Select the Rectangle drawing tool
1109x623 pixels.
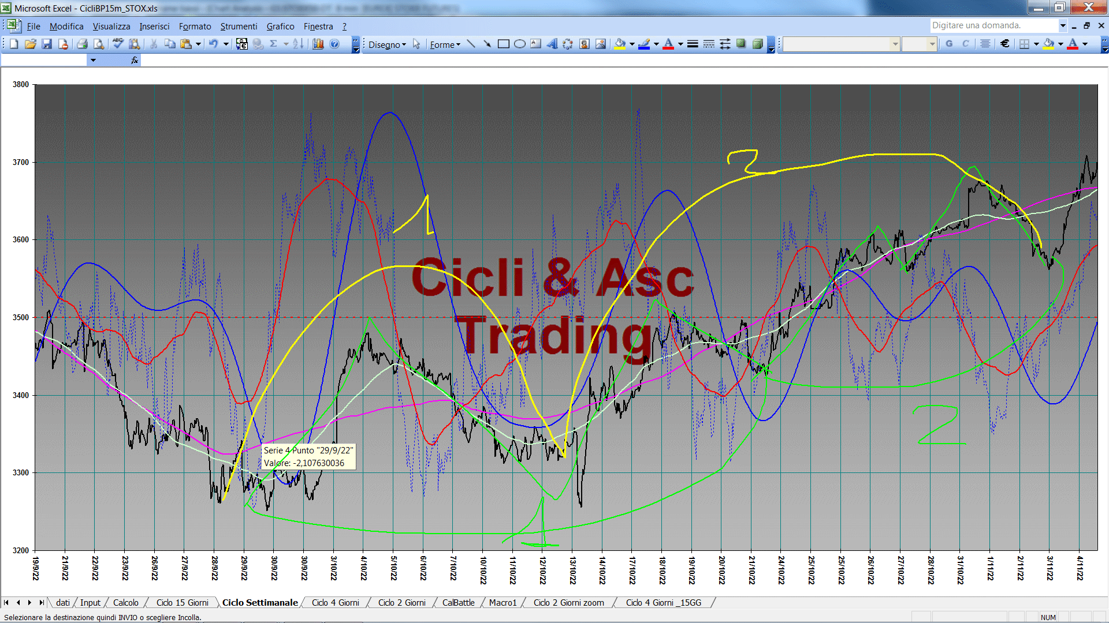point(503,44)
